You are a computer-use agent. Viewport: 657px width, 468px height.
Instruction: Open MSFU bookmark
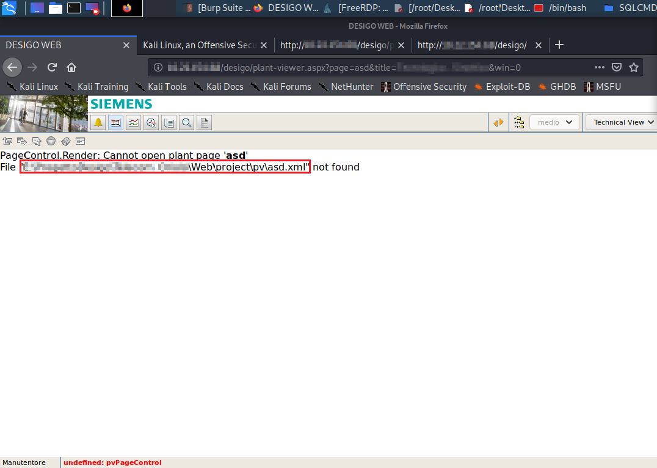coord(602,87)
